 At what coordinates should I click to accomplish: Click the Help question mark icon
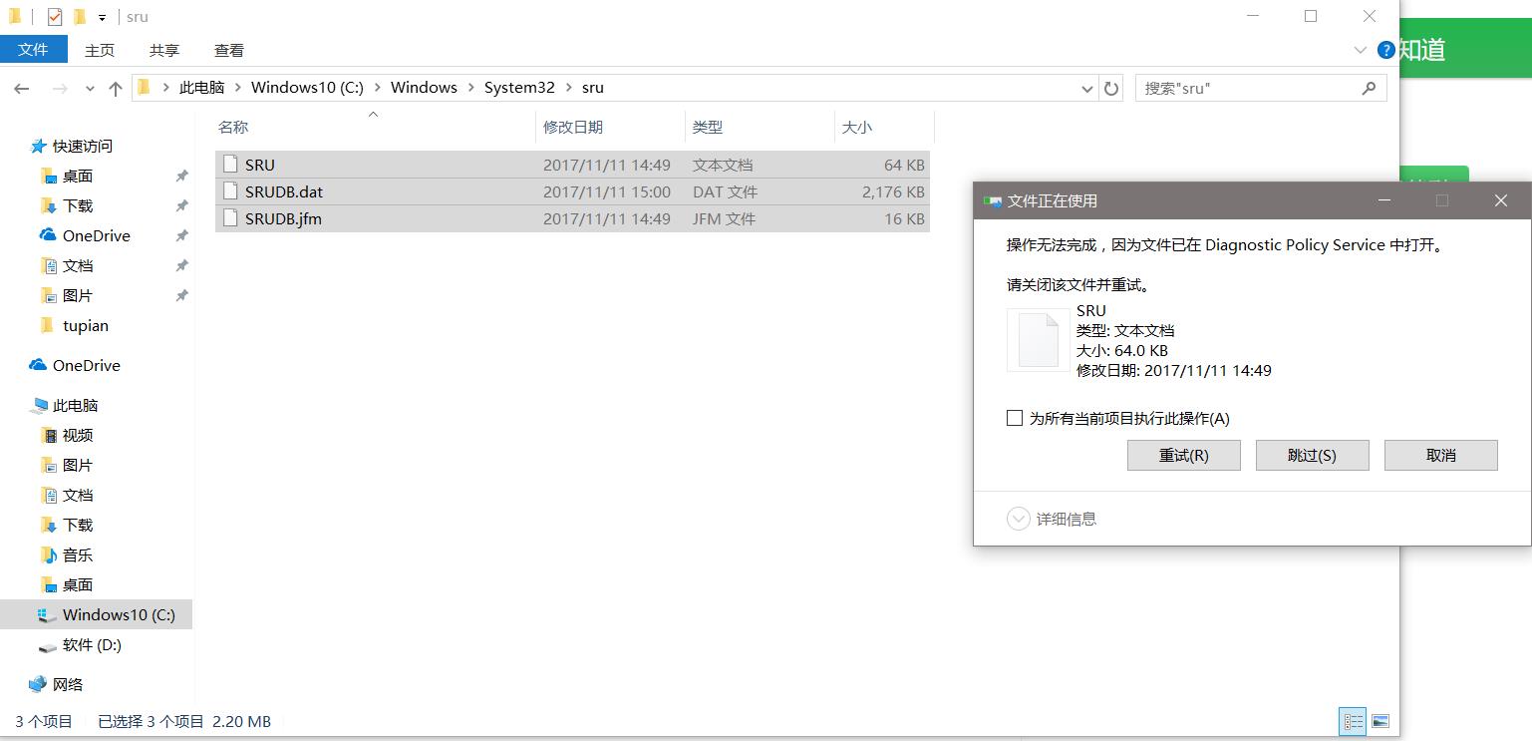pyautogui.click(x=1385, y=50)
